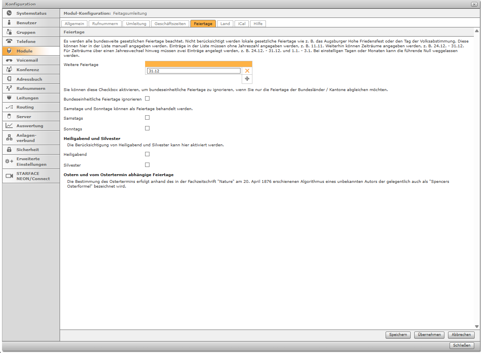The height and width of the screenshot is (353, 481).
Task: Click the STARFACE NEON/Connect camera icon
Action: coord(9,176)
